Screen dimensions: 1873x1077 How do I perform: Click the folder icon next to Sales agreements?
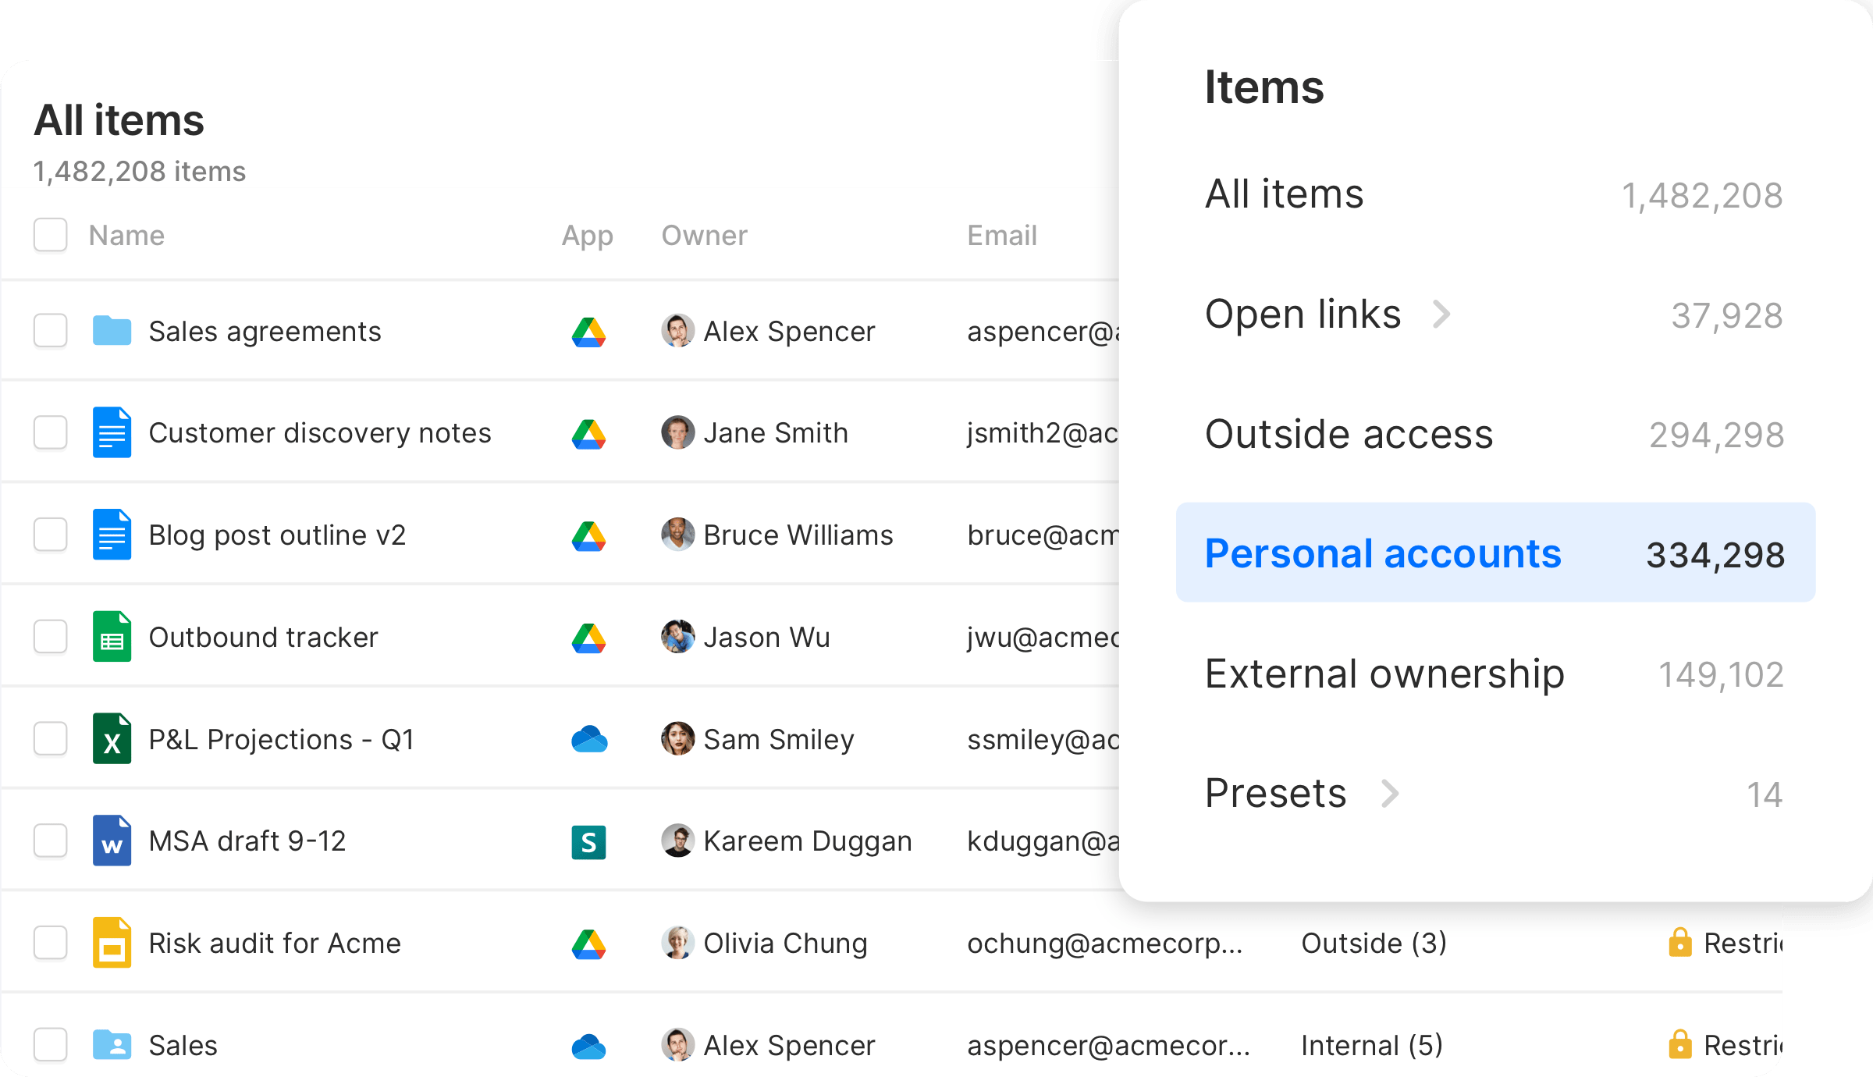pyautogui.click(x=111, y=331)
